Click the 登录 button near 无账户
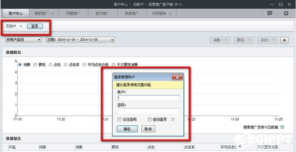The image size is (296, 152). [x=35, y=26]
